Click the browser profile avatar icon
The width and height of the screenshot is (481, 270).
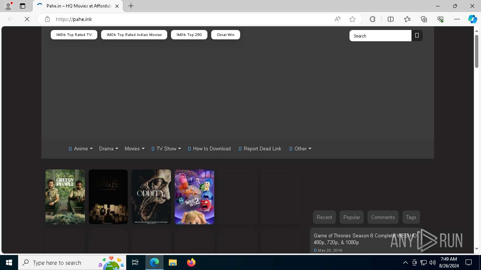coord(8,6)
